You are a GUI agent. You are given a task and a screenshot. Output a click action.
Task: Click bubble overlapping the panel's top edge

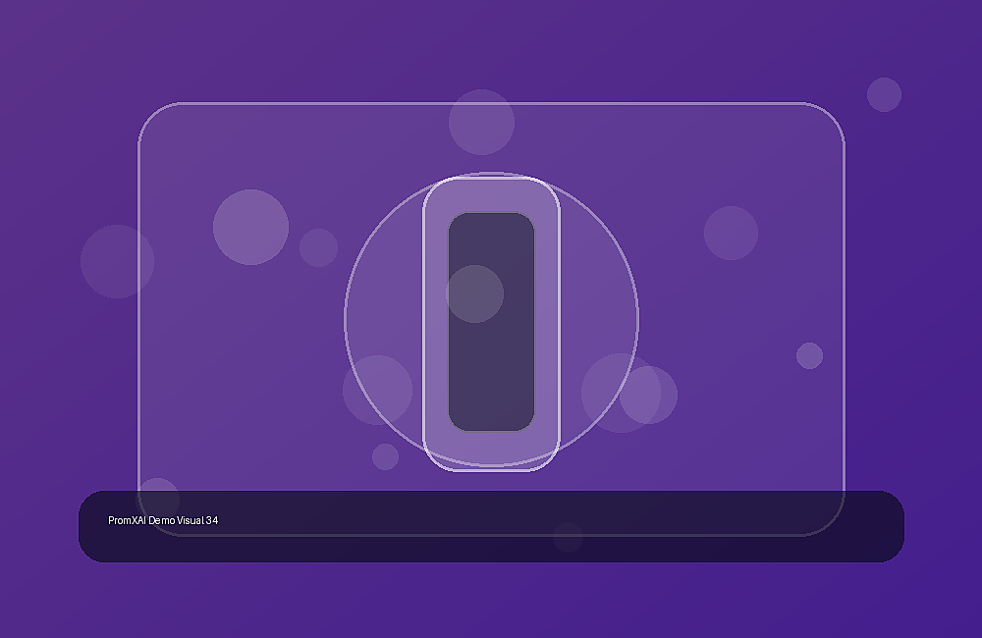(481, 122)
